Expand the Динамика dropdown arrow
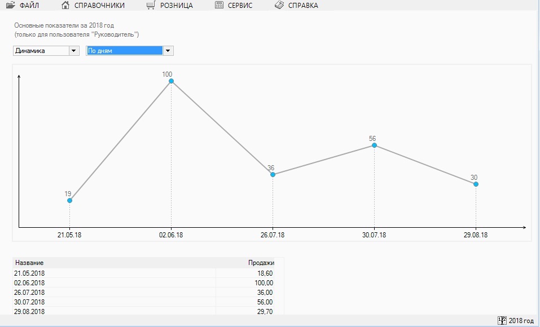 (x=73, y=51)
